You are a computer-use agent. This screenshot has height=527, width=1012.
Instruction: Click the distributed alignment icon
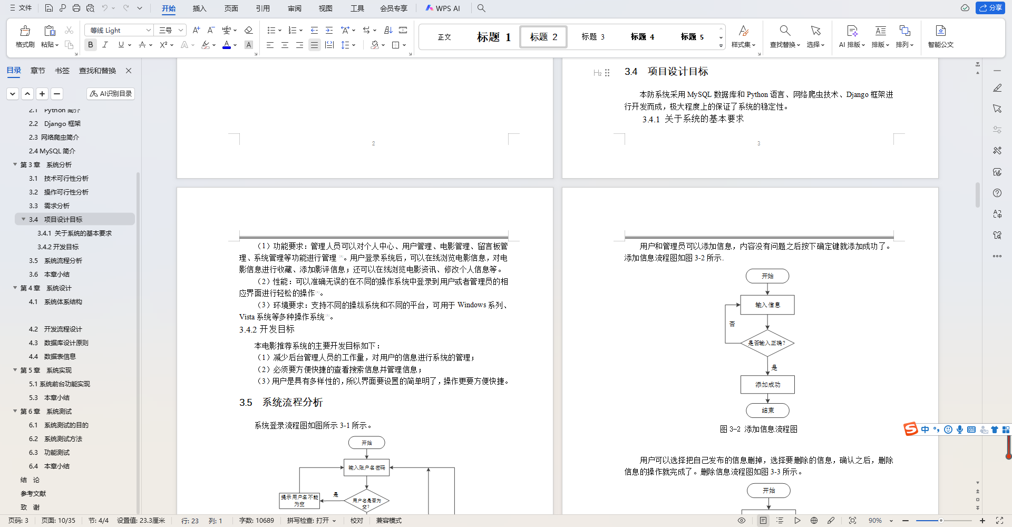tap(329, 45)
